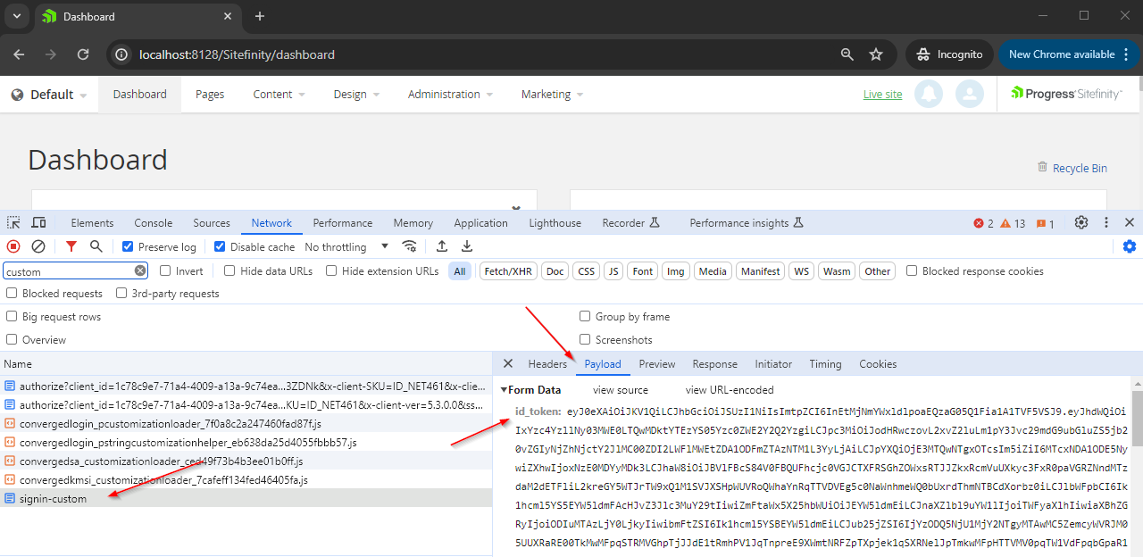Uncheck the Preserve log checkbox
This screenshot has height=557, width=1143.
tap(128, 246)
